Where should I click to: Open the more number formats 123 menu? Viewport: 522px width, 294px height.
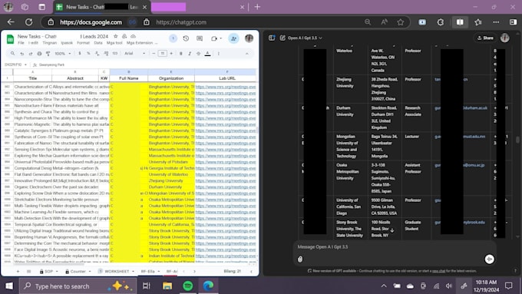[x=115, y=53]
